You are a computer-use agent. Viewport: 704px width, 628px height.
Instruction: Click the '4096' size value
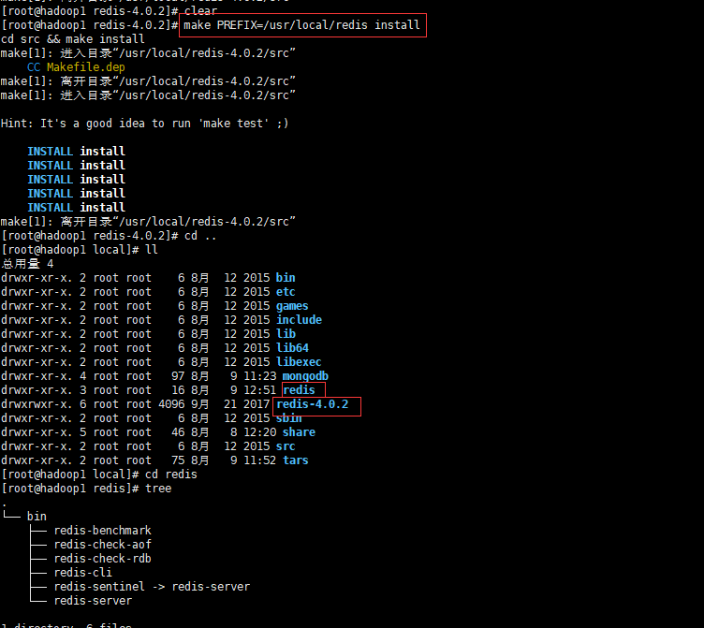pyautogui.click(x=171, y=404)
